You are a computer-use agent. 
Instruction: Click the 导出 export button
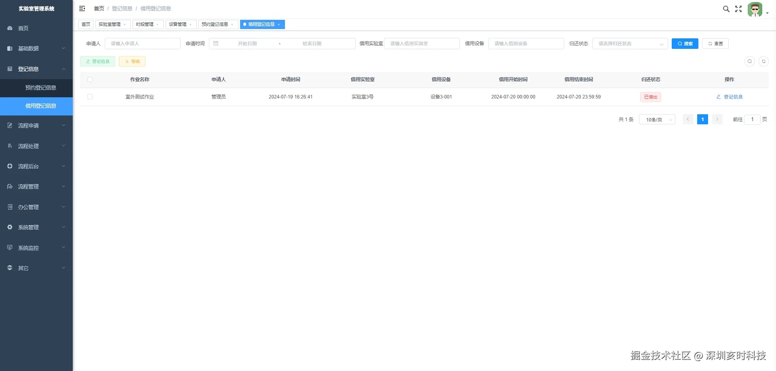point(132,61)
